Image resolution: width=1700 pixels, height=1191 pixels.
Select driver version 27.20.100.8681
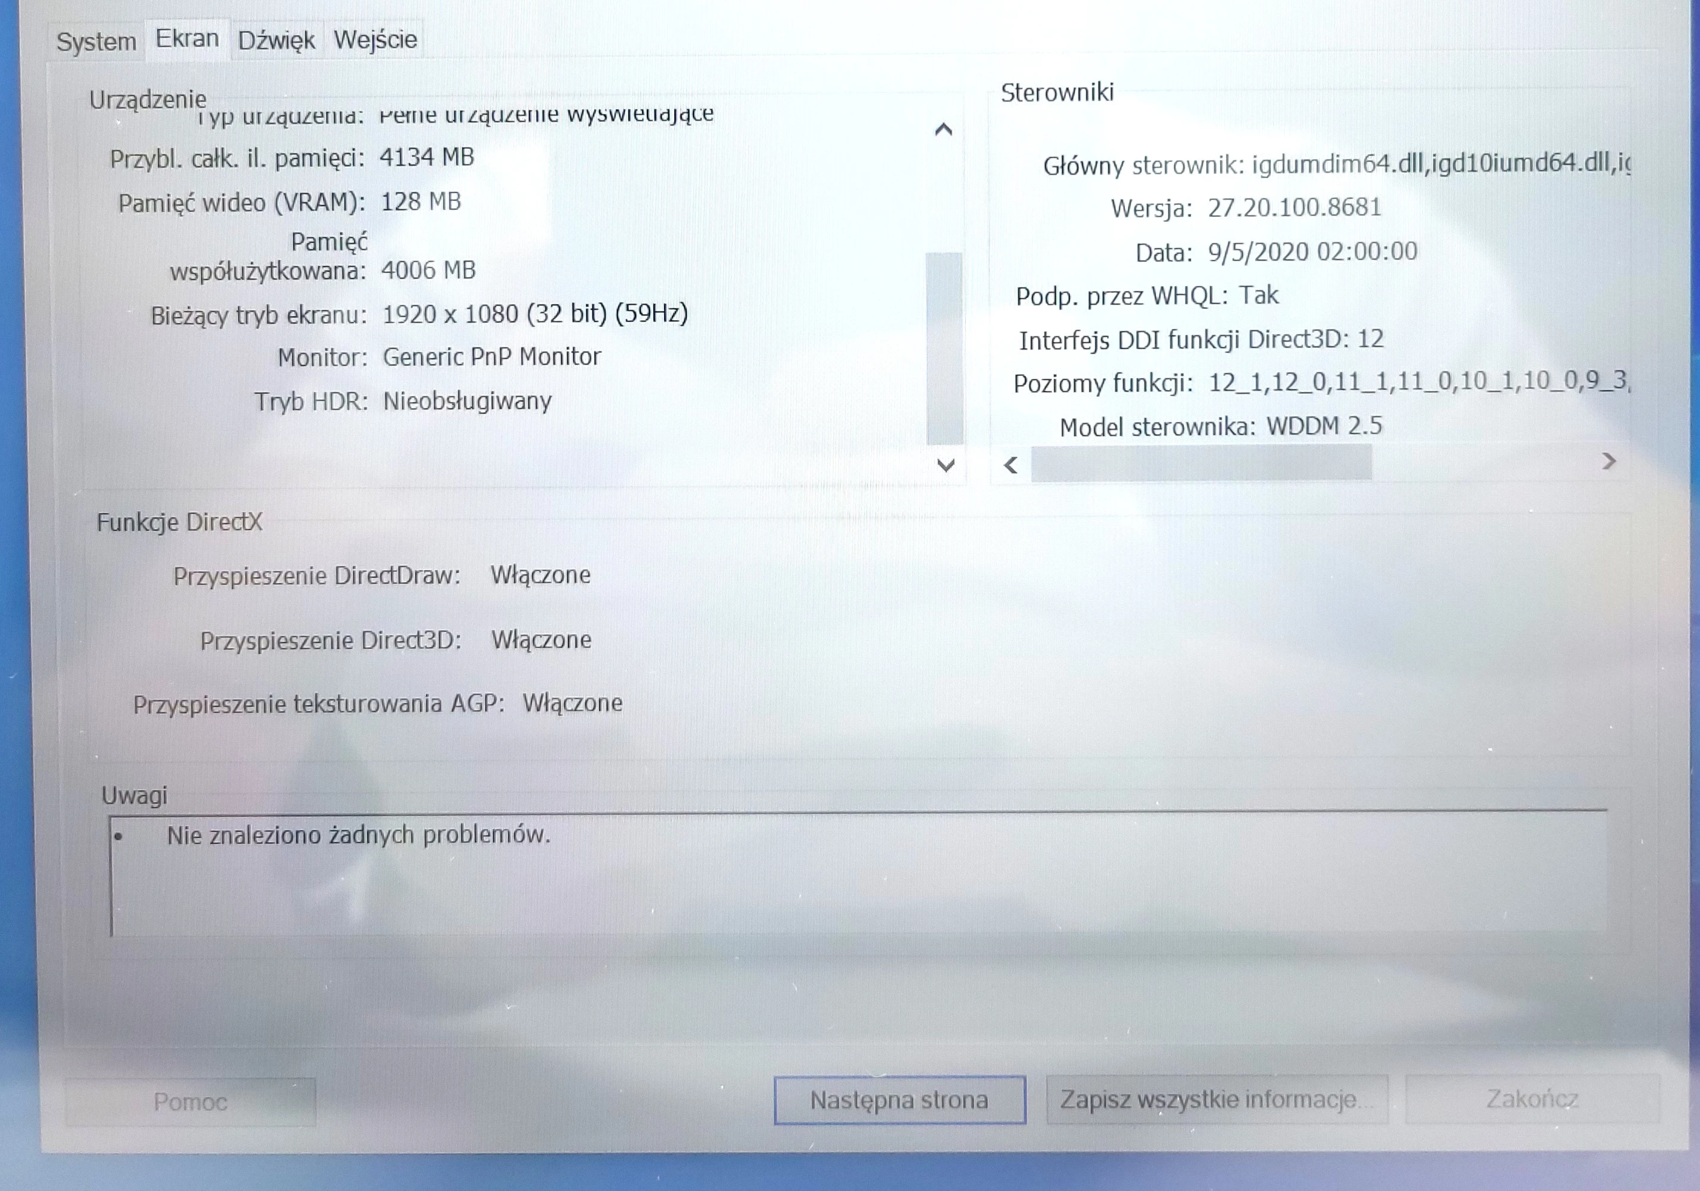(1295, 207)
